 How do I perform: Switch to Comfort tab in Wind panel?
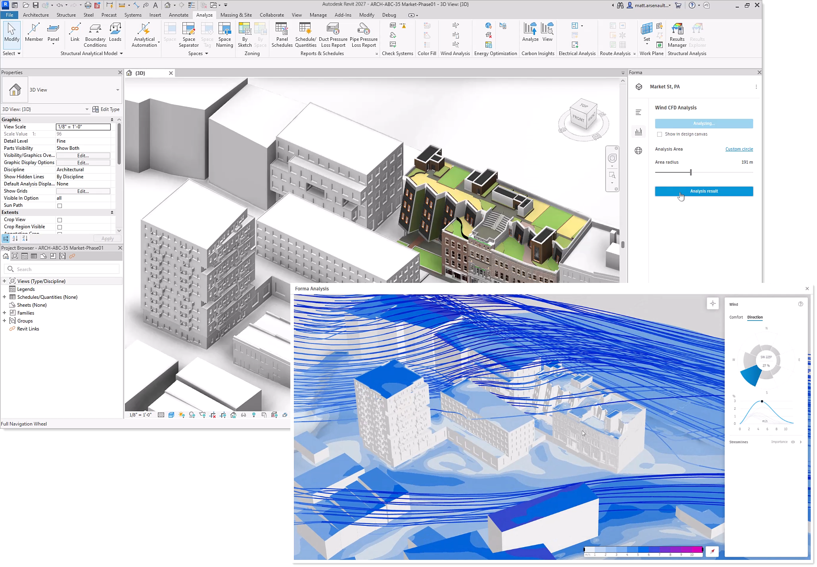pyautogui.click(x=736, y=317)
